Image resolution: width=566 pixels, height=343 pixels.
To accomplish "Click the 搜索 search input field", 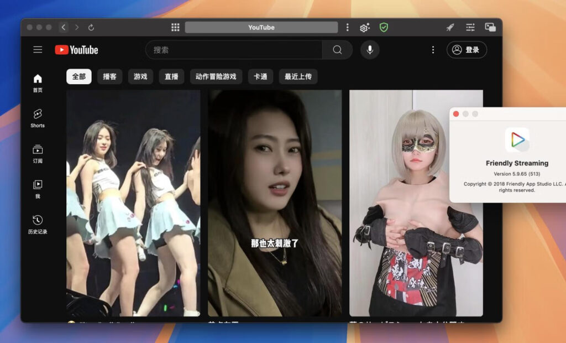I will point(232,50).
